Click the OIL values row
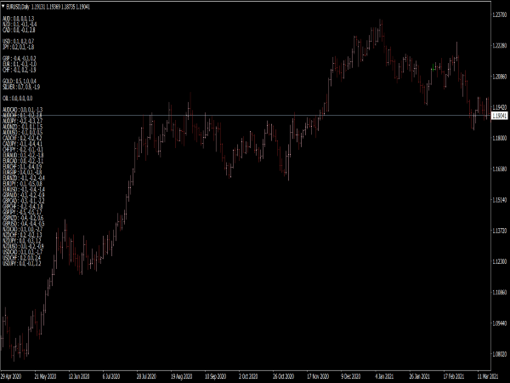Viewport: 510px width, 383px height. coord(15,99)
